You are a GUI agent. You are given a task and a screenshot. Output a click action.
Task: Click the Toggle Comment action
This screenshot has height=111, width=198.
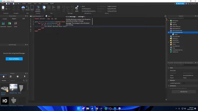click(x=112, y=6)
